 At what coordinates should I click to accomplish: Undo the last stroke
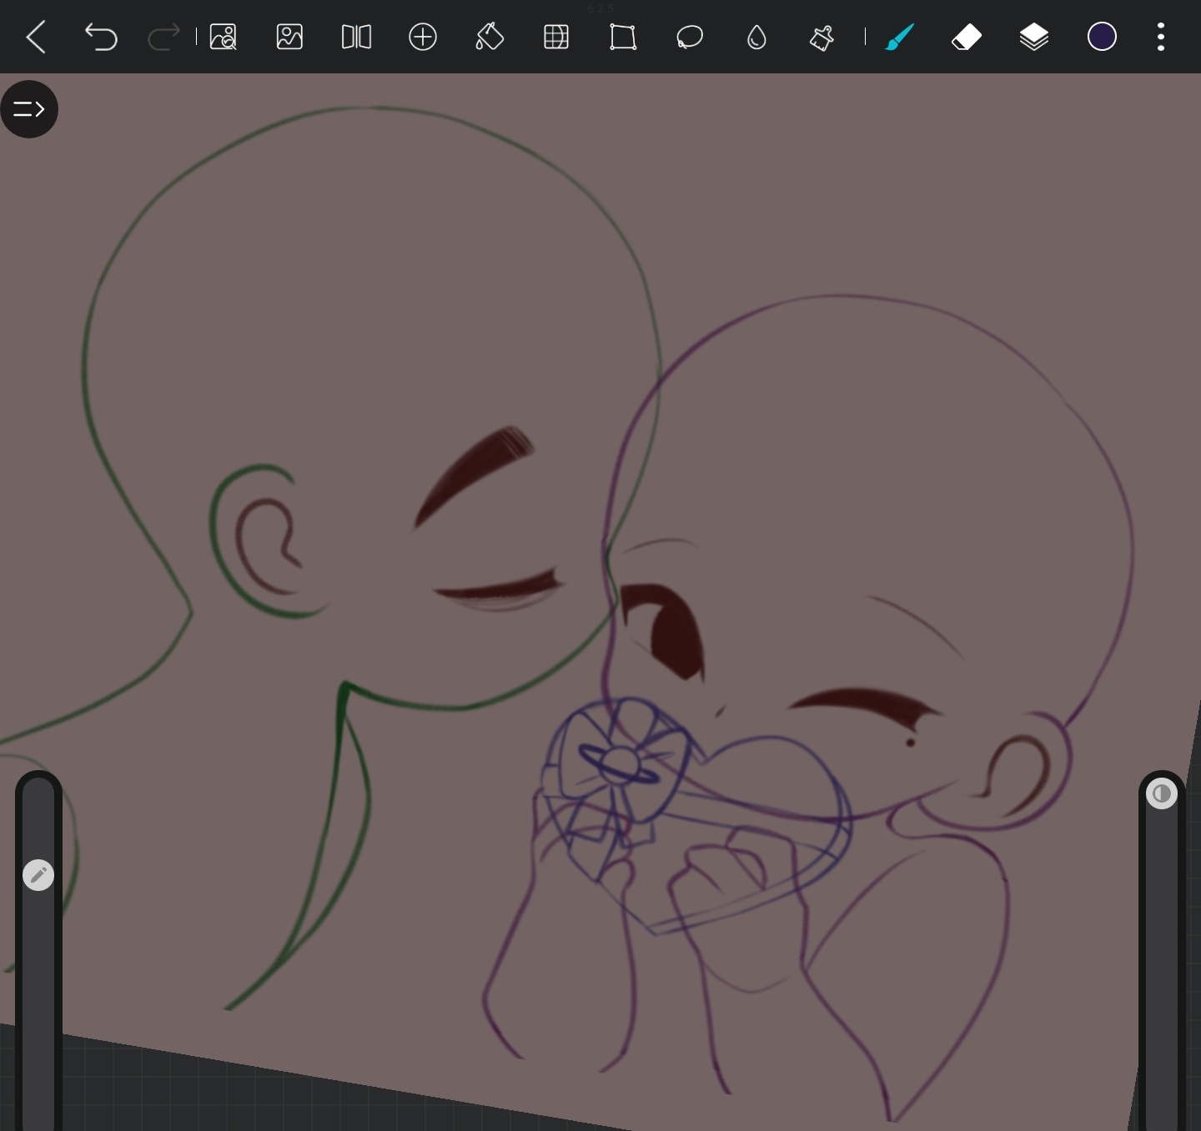[101, 38]
